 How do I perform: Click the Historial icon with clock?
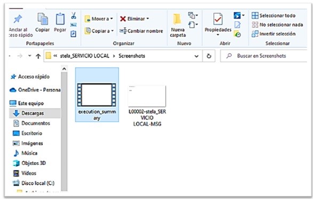(x=237, y=34)
